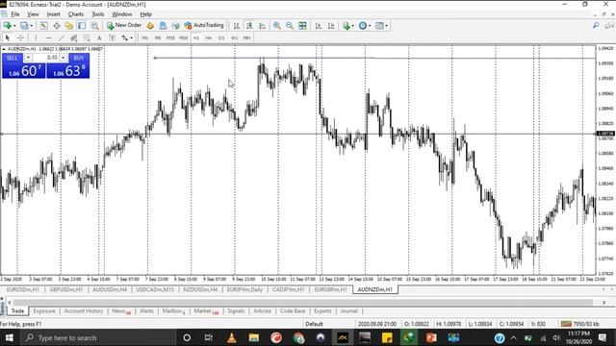Select the Text Label tool
This screenshot has height=346, width=616.
coord(112,38)
